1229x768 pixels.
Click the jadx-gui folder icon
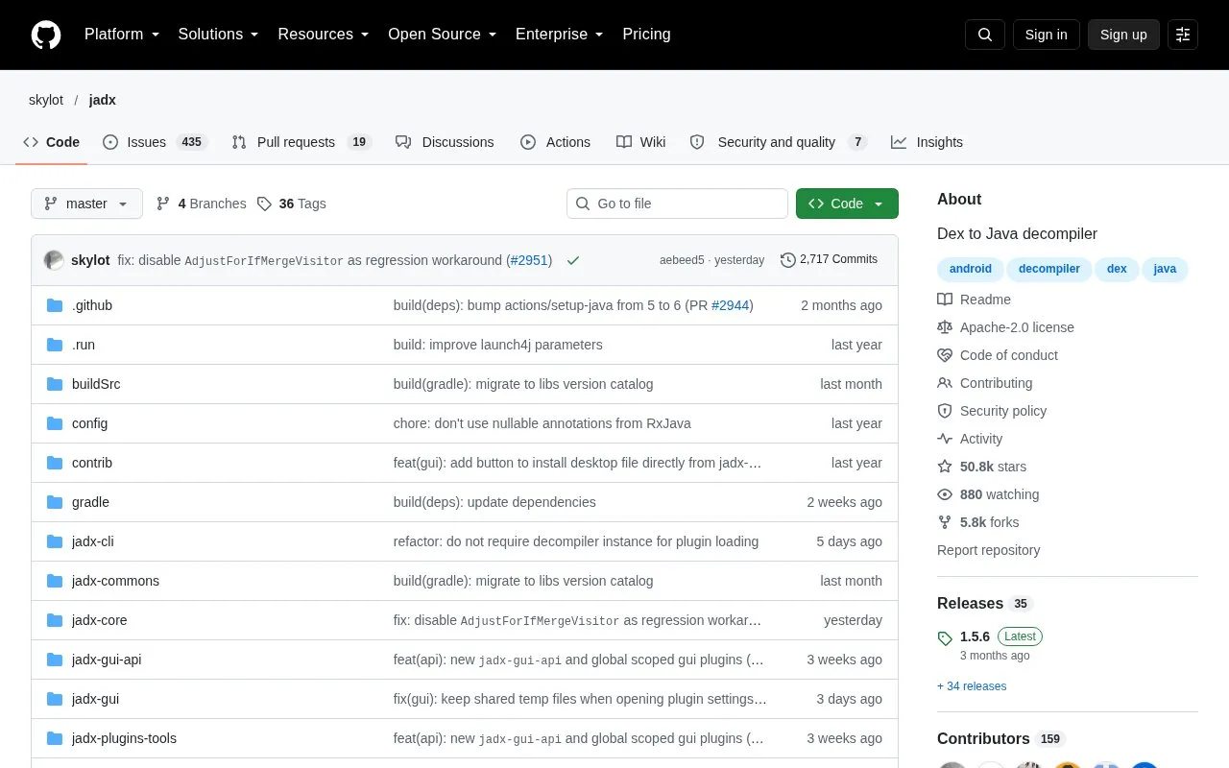tap(55, 699)
